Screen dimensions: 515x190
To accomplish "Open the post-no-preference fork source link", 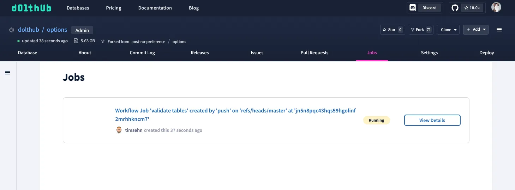I will click(x=148, y=42).
